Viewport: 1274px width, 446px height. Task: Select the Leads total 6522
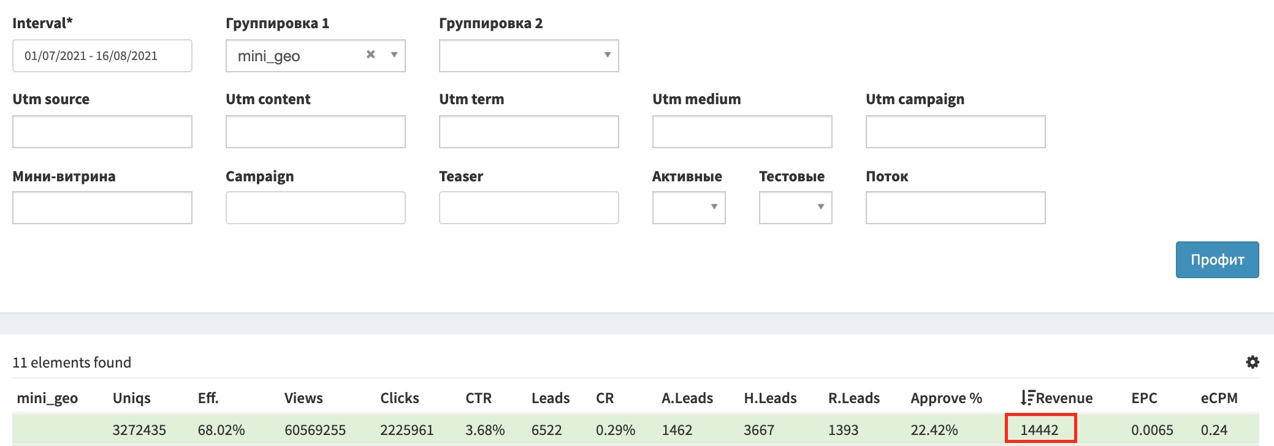pos(547,430)
